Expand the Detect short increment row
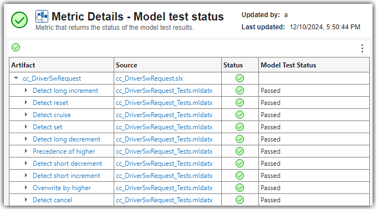This screenshot has height=210, width=377. [x=26, y=176]
